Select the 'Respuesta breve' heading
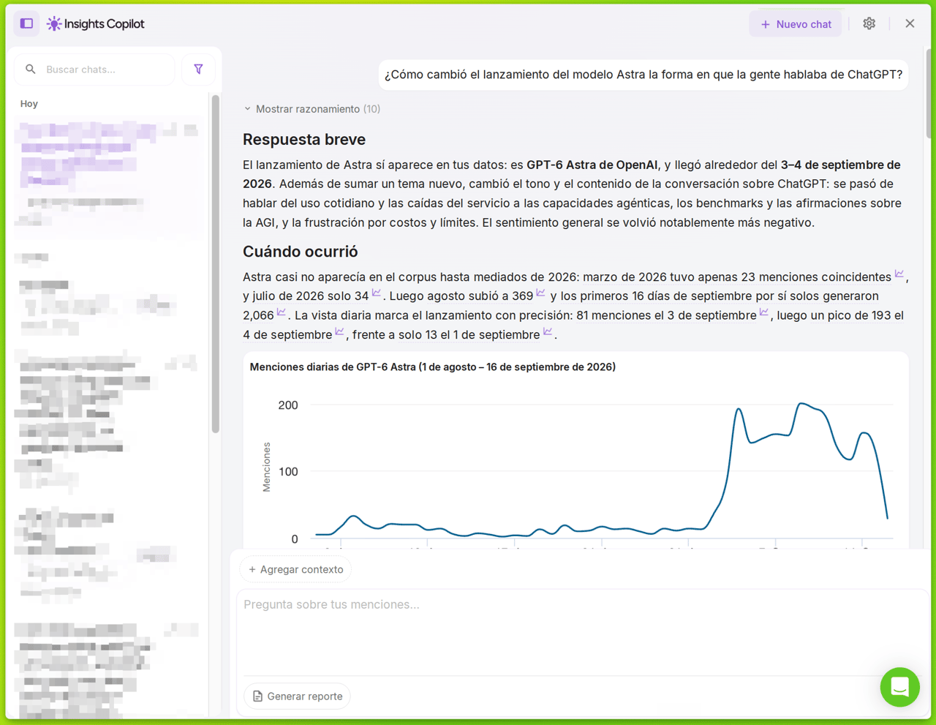Screen dimensions: 936x725 pos(304,139)
